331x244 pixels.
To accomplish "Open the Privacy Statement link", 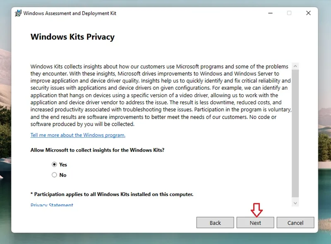I will 52,205.
